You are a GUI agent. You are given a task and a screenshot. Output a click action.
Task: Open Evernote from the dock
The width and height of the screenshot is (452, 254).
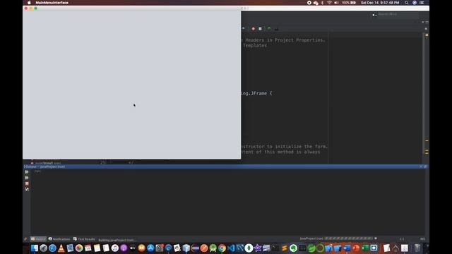(294, 248)
